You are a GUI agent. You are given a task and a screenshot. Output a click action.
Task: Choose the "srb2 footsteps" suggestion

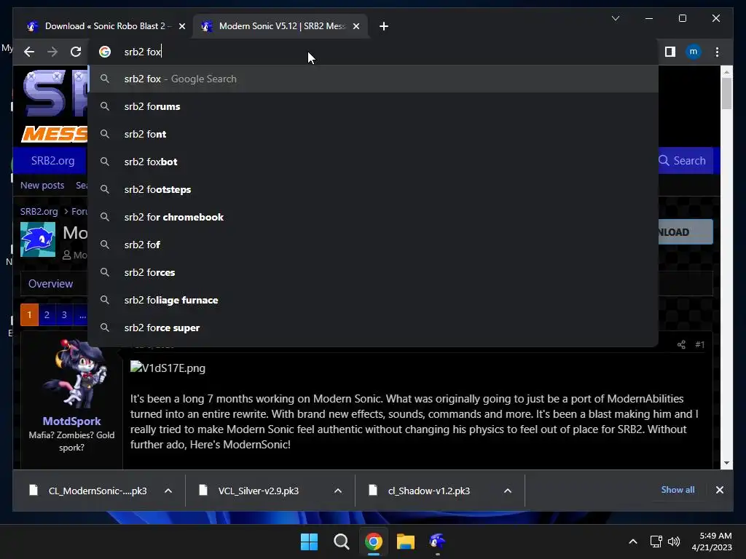tap(373, 189)
